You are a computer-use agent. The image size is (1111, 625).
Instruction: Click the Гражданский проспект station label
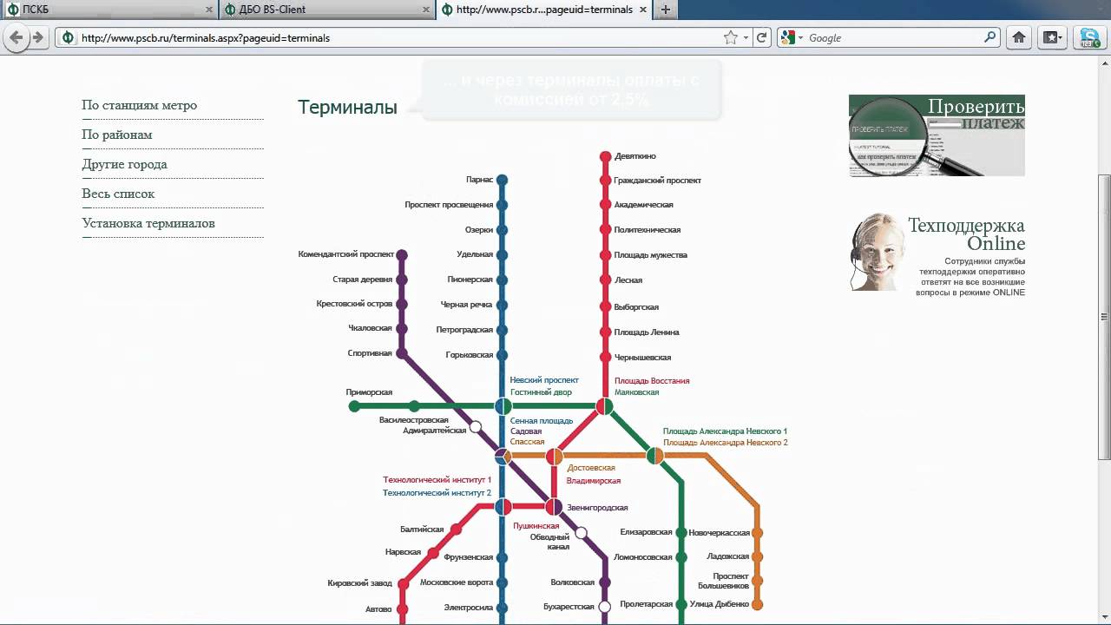point(658,181)
